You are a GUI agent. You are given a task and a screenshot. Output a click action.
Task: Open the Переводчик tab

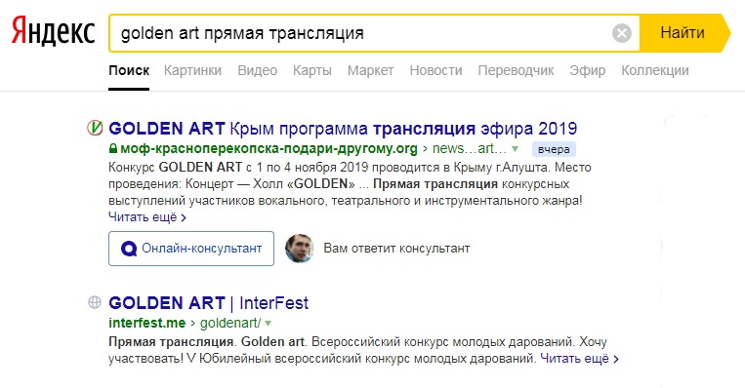(516, 70)
